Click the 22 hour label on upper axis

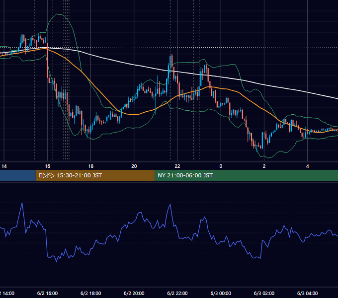pyautogui.click(x=177, y=166)
